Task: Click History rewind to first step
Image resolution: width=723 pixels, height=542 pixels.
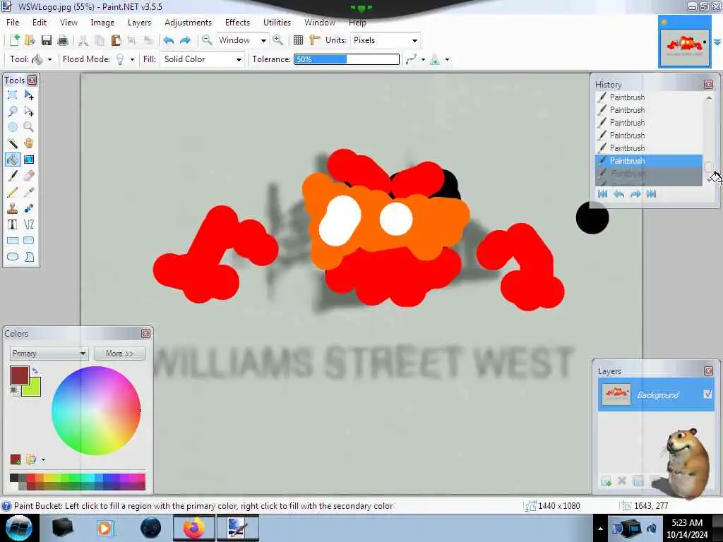Action: click(x=602, y=194)
